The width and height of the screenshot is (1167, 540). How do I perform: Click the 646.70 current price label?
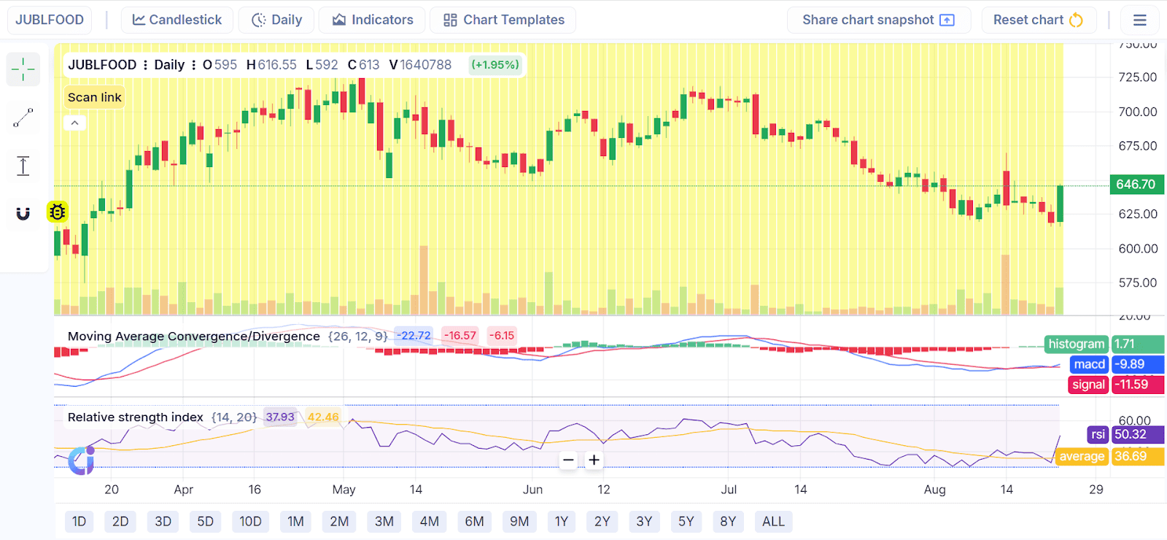[1136, 185]
